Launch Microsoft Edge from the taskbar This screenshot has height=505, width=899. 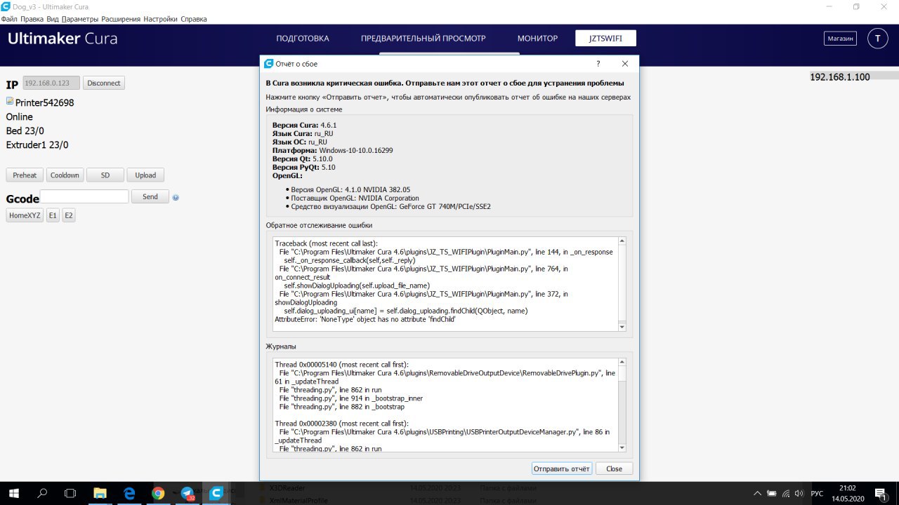(x=129, y=493)
